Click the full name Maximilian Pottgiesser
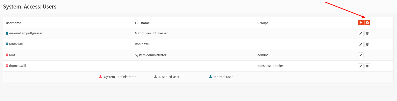This screenshot has width=397, height=101. coord(151,33)
